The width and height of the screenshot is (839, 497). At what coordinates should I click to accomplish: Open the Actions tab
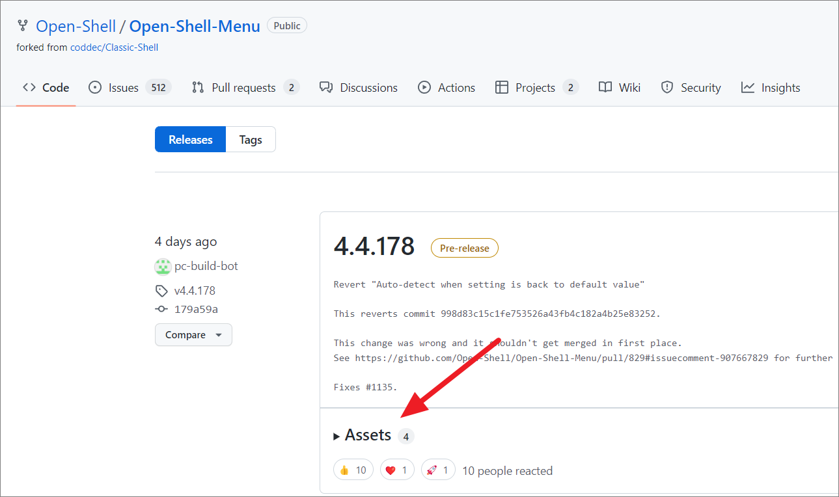click(x=447, y=87)
